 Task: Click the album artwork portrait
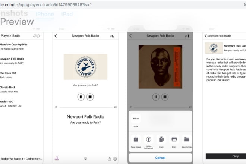click(x=160, y=67)
